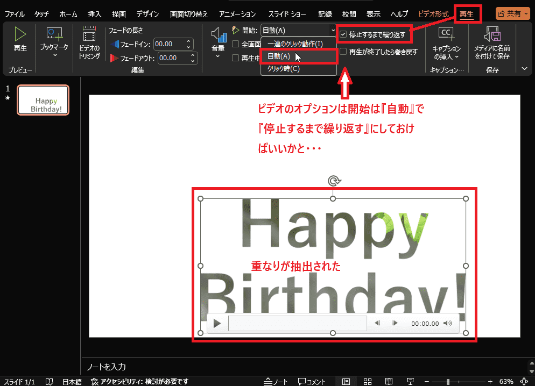The image size is (535, 386).
Task: Select the Happy Birthday slide thumbnail
Action: [43, 100]
